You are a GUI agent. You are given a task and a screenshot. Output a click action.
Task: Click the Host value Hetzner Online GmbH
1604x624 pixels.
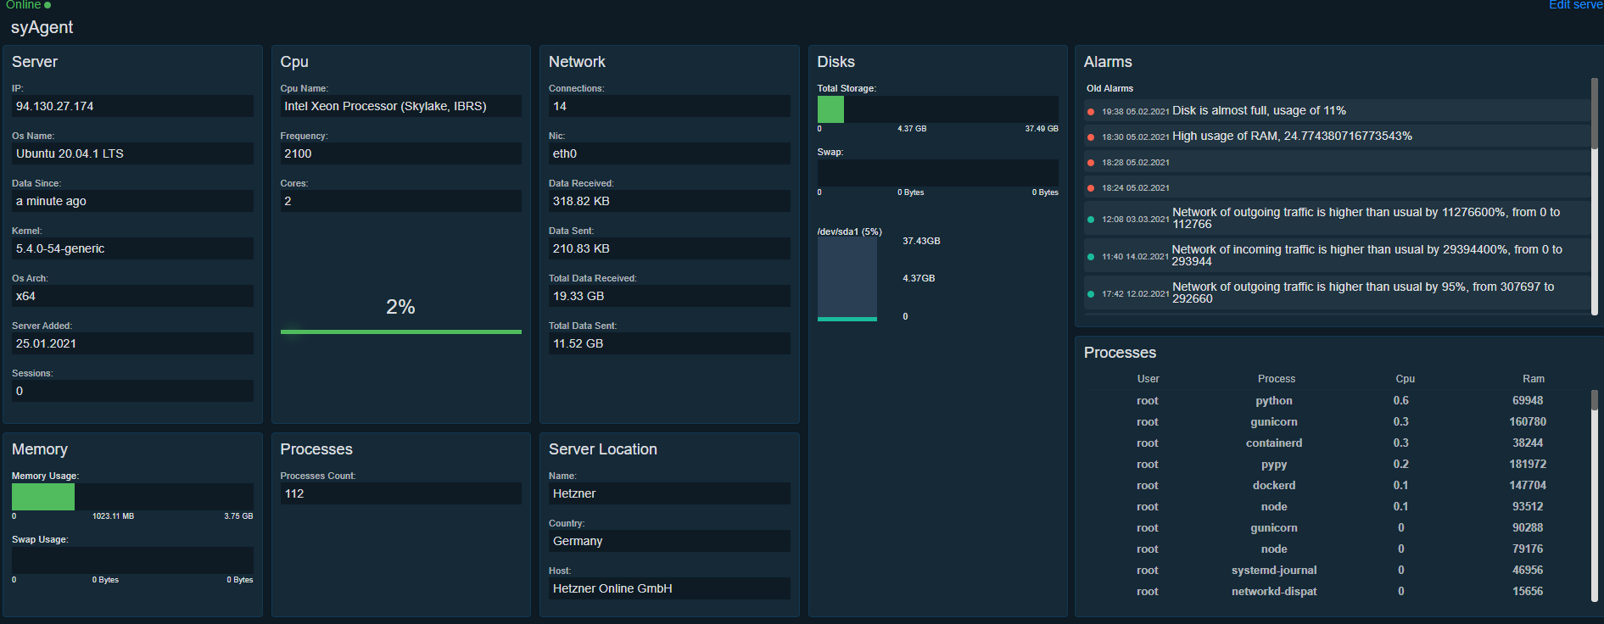point(669,588)
